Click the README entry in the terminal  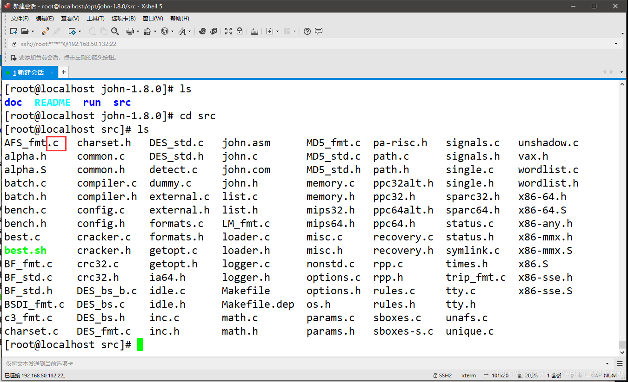tap(53, 103)
